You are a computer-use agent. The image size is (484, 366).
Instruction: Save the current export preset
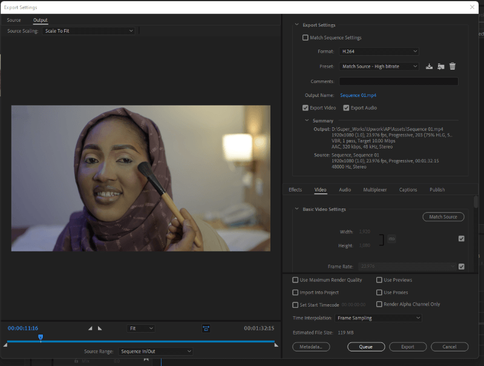pos(429,67)
